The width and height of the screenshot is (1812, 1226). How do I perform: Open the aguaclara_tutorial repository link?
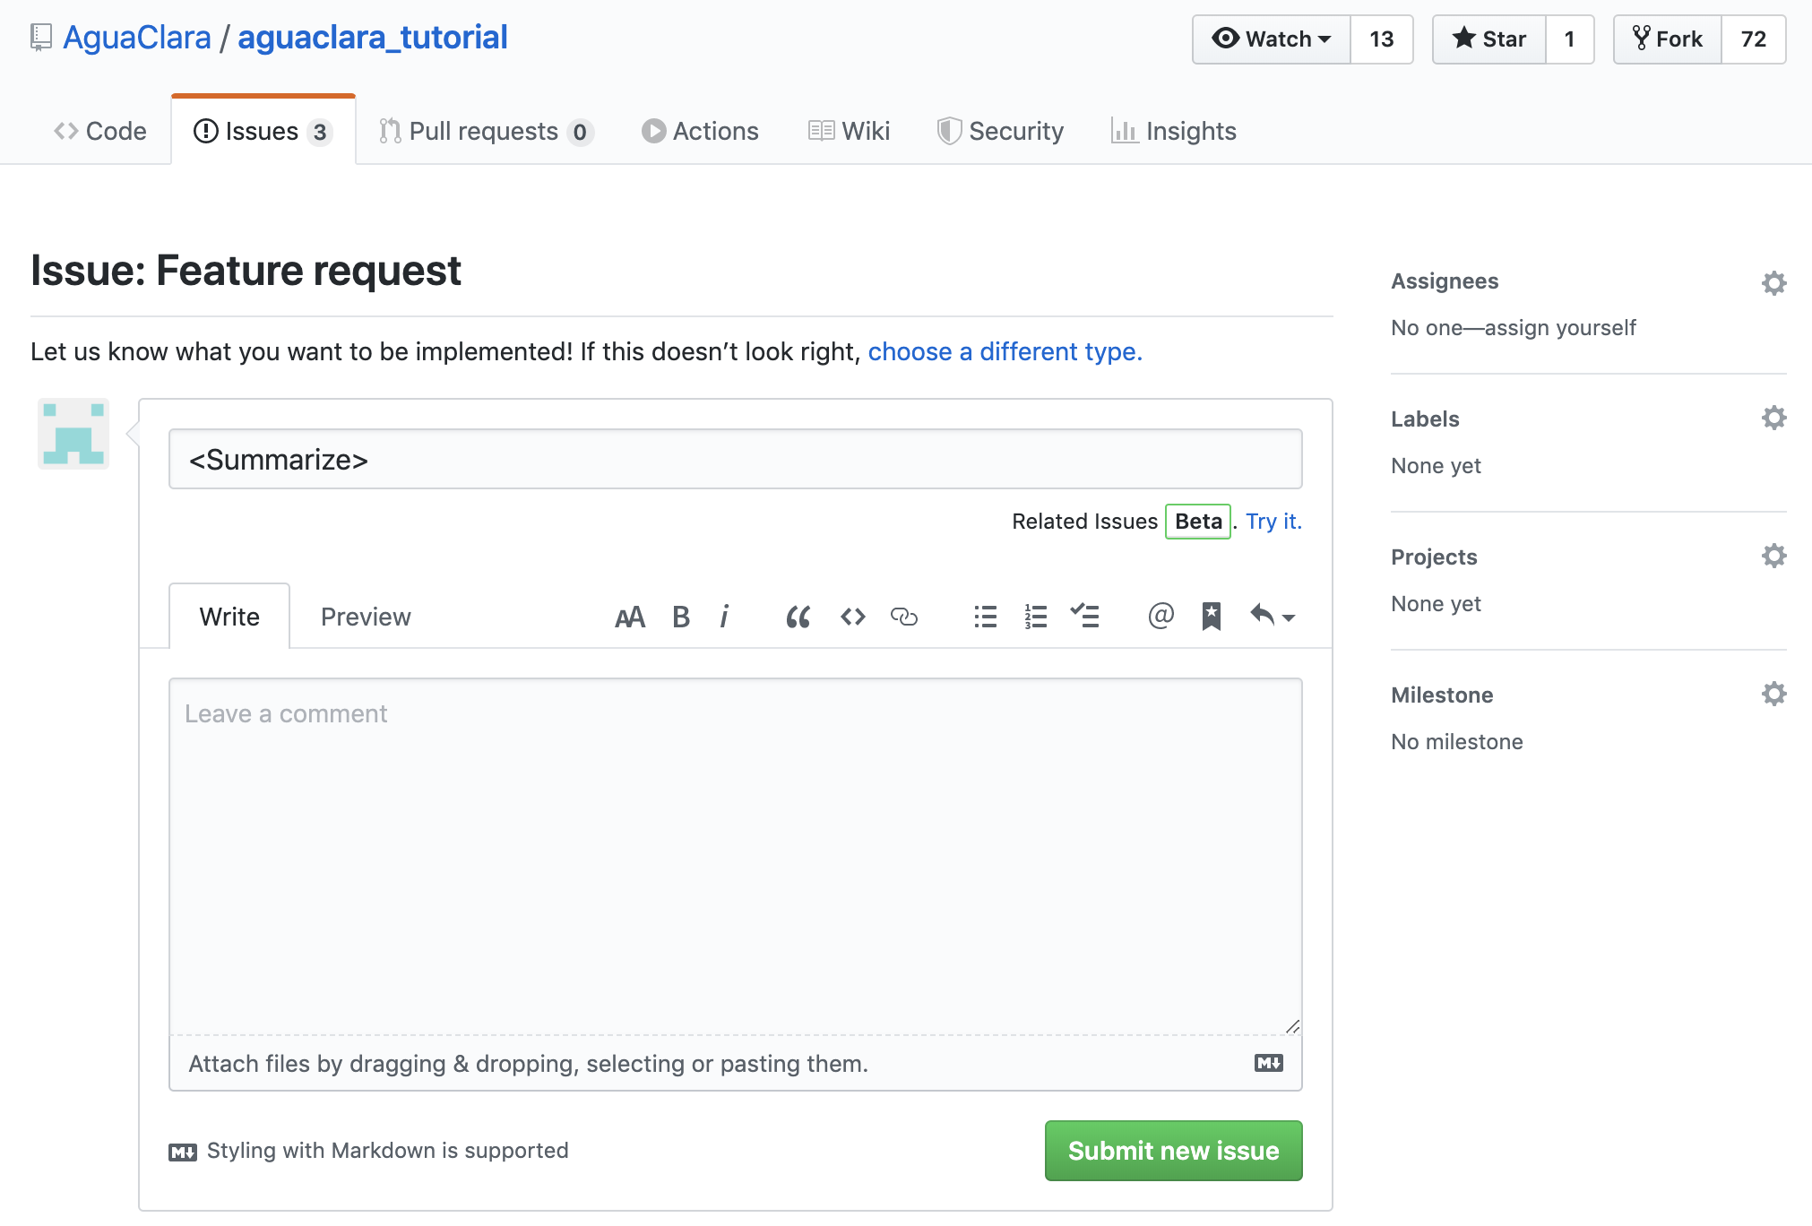373,38
